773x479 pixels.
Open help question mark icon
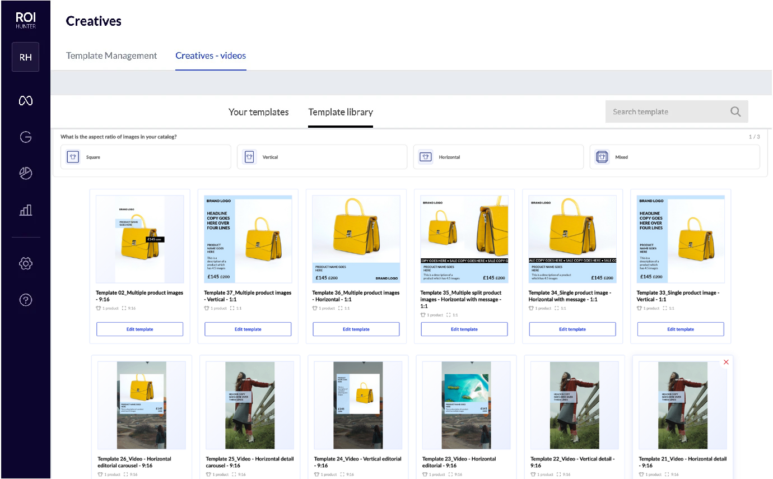pyautogui.click(x=25, y=300)
